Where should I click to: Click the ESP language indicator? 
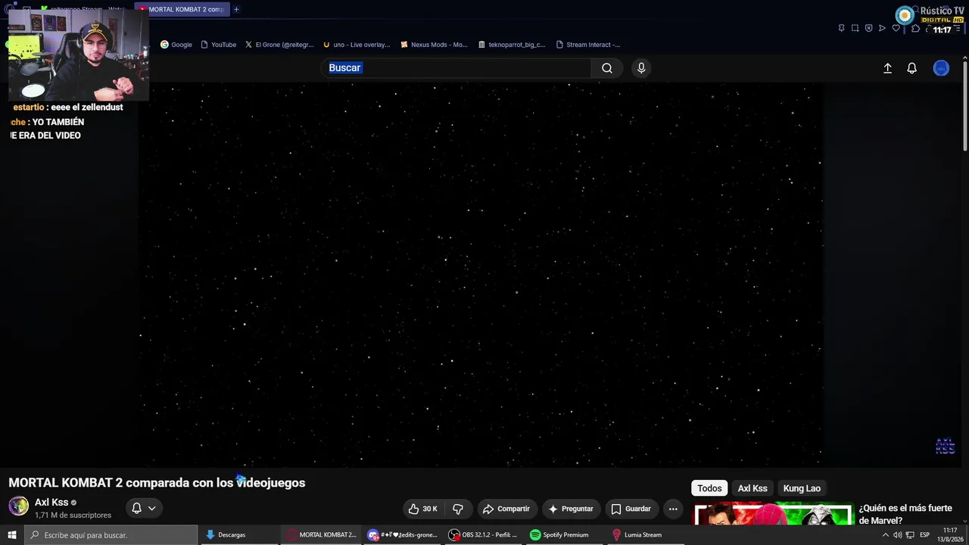(924, 535)
